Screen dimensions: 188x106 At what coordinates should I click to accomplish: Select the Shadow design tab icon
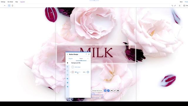(x=68, y=79)
